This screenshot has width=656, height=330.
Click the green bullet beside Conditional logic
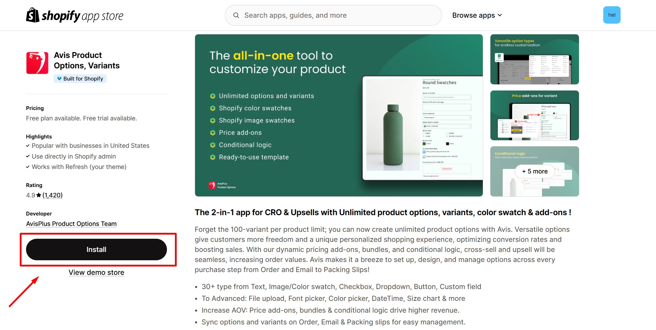pyautogui.click(x=213, y=145)
